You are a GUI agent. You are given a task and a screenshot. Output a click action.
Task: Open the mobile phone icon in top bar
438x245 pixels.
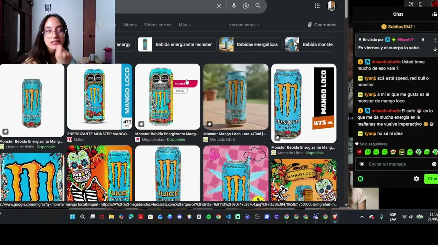[421, 4]
